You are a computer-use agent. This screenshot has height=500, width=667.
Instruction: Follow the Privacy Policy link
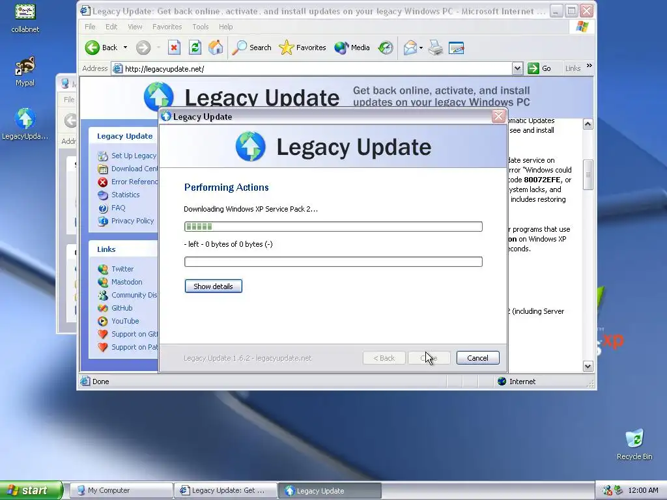pos(133,221)
